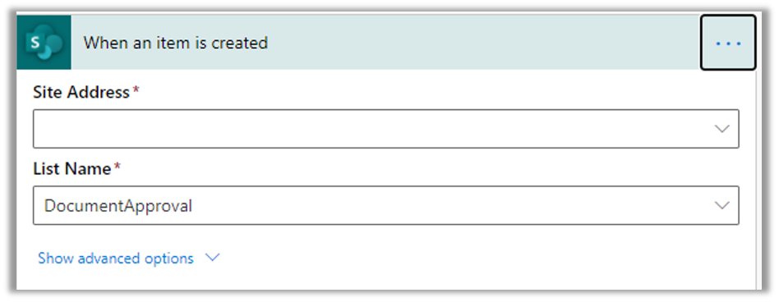Click the 'When an item is created' title
The image size is (779, 302).
pyautogui.click(x=175, y=43)
